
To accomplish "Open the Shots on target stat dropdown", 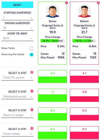I will [x=17, y=115].
